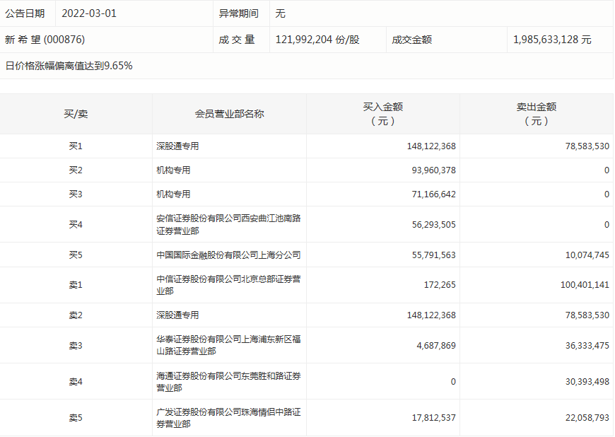Select the date 2022-03-01
This screenshot has height=437, width=615.
tap(89, 13)
